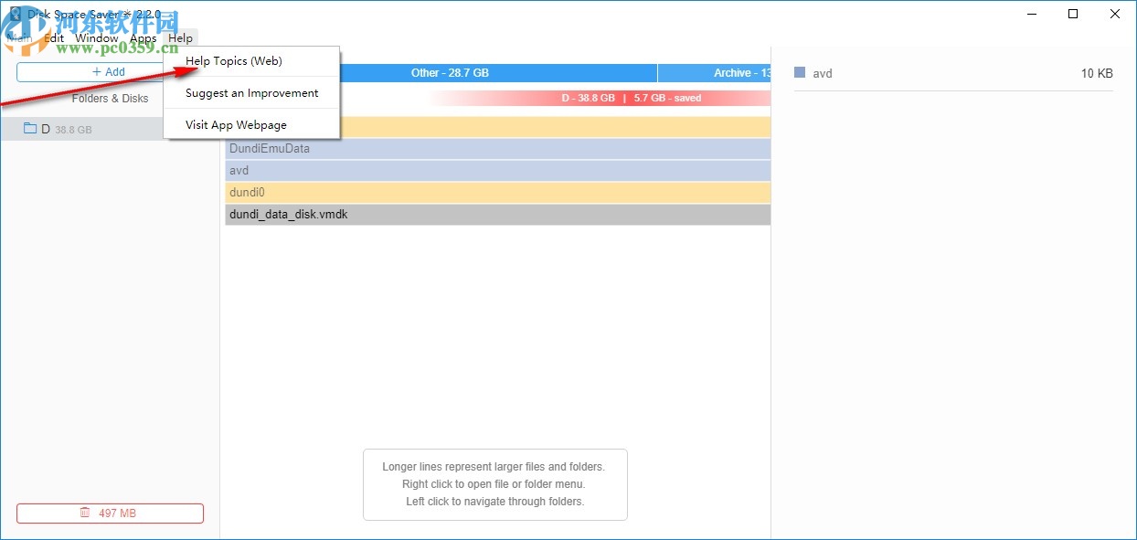Click the avd color square in details

point(800,72)
